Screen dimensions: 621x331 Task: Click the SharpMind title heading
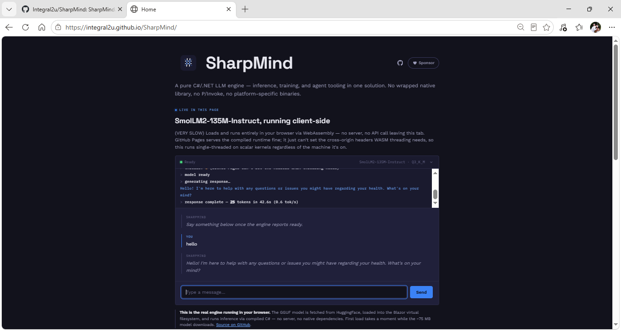point(249,63)
